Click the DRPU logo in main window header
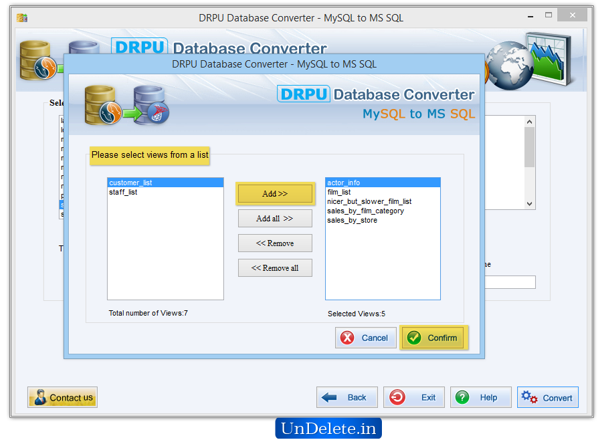This screenshot has width=602, height=440. coord(139,46)
